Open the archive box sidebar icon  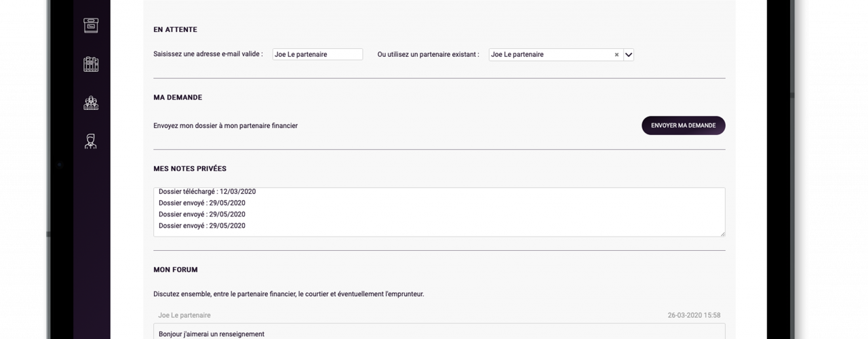pos(91,26)
